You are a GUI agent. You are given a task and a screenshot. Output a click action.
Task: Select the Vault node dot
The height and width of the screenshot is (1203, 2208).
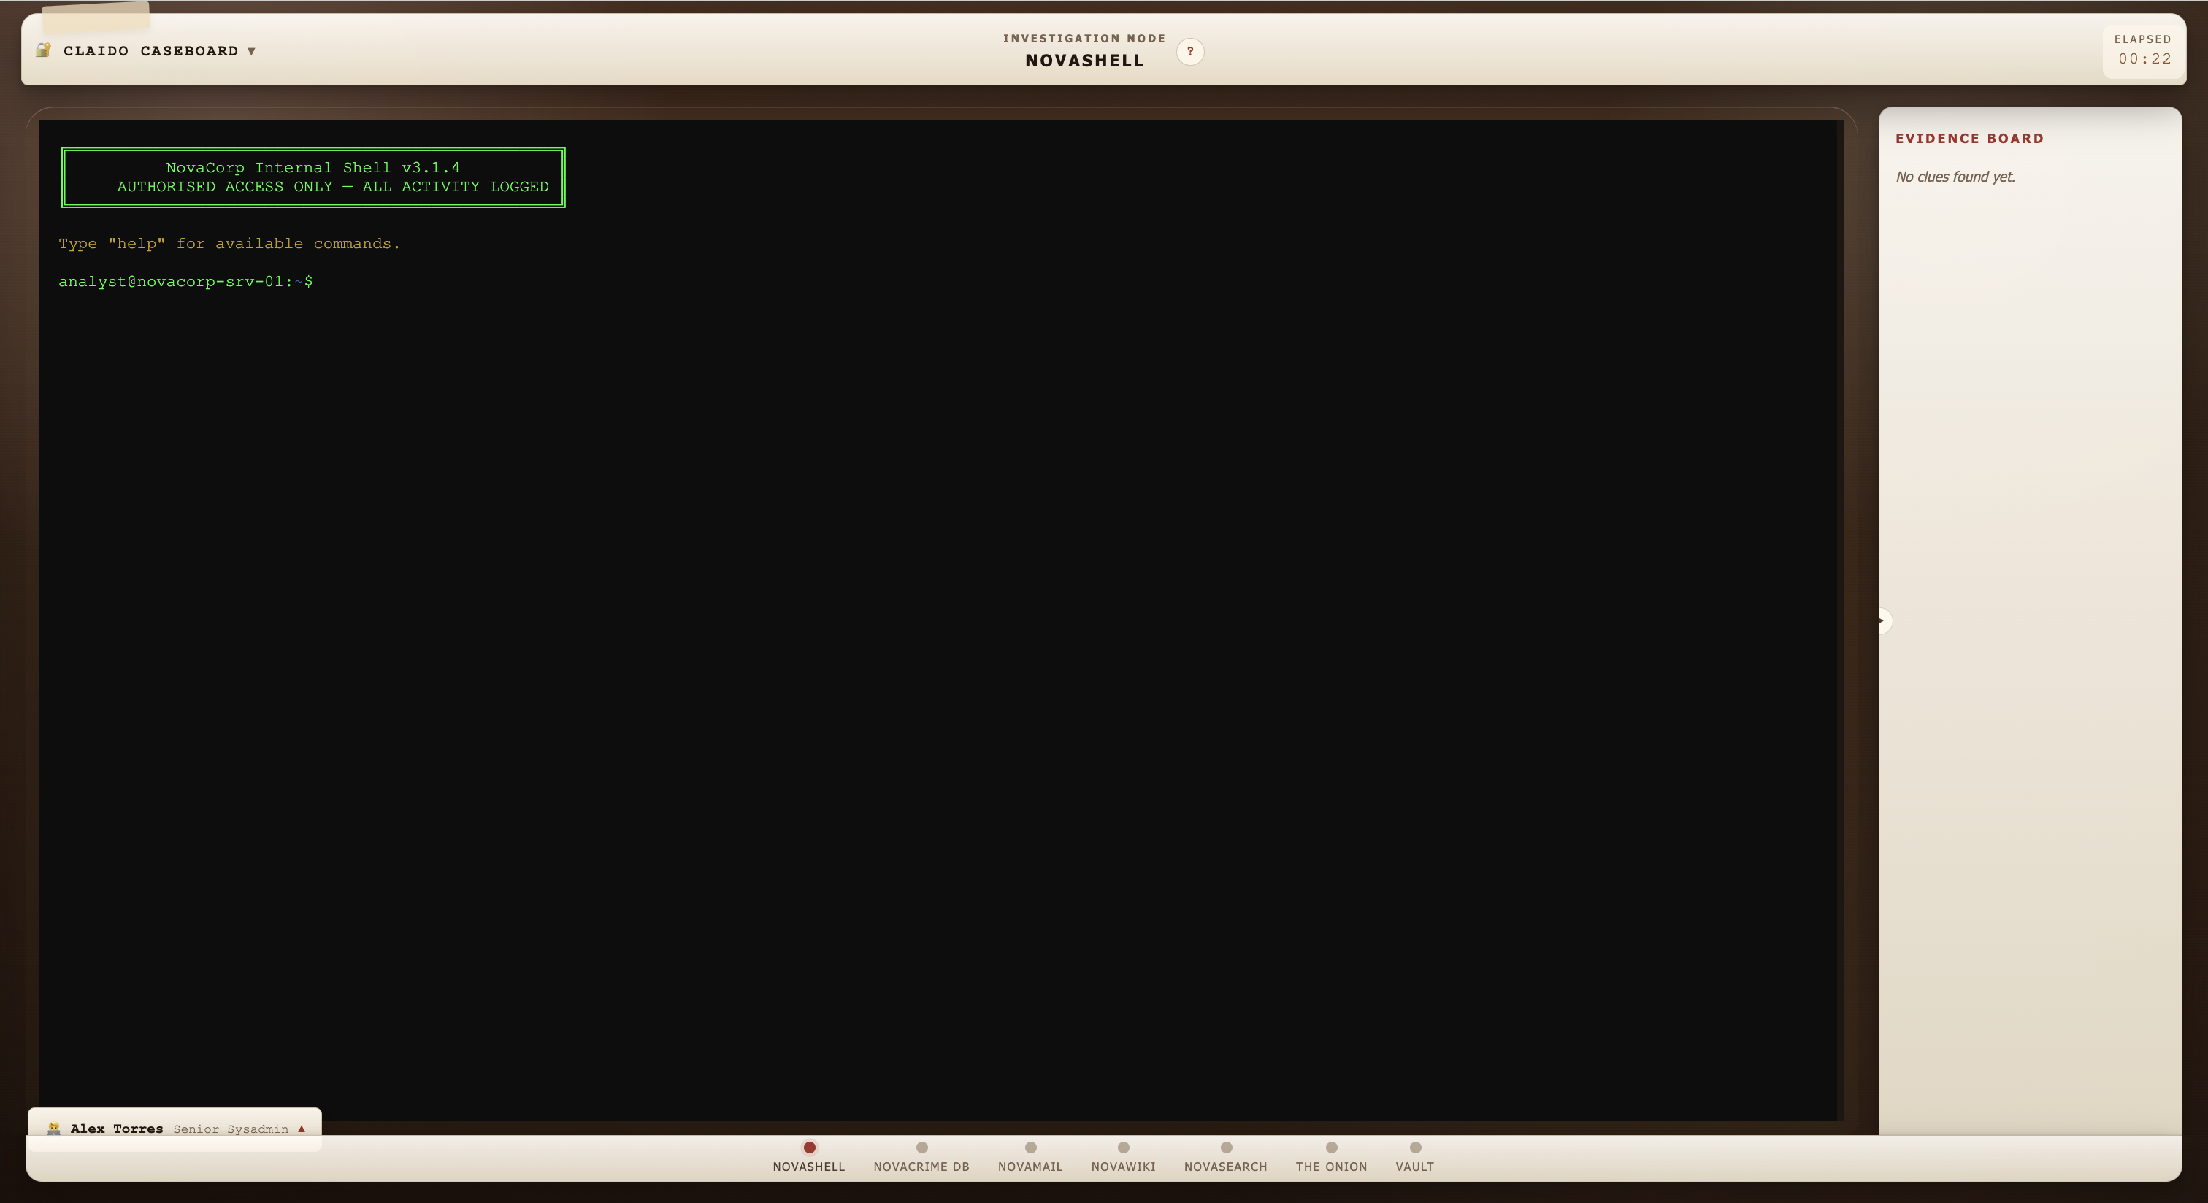click(1415, 1148)
